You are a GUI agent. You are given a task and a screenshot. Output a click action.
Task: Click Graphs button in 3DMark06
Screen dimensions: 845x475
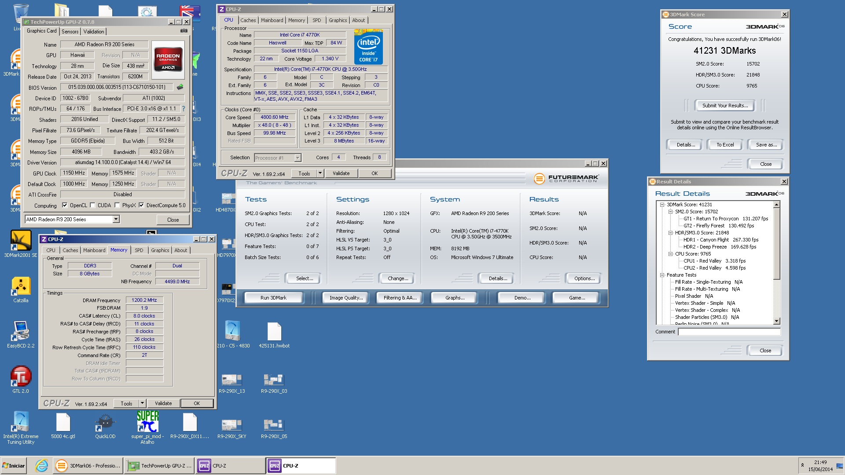point(455,298)
